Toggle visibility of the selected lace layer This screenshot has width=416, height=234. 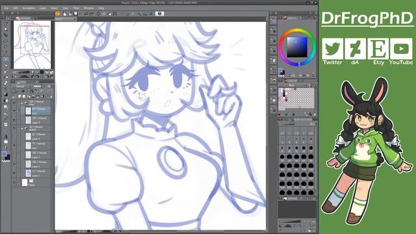(14, 111)
